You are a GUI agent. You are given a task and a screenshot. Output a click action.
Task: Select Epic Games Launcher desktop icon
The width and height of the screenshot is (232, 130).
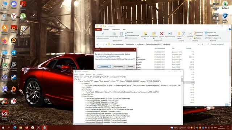[x=14, y=66]
